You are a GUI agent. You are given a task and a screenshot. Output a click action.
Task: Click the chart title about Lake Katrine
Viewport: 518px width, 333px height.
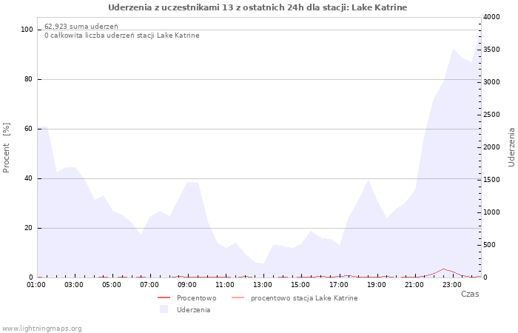point(258,7)
